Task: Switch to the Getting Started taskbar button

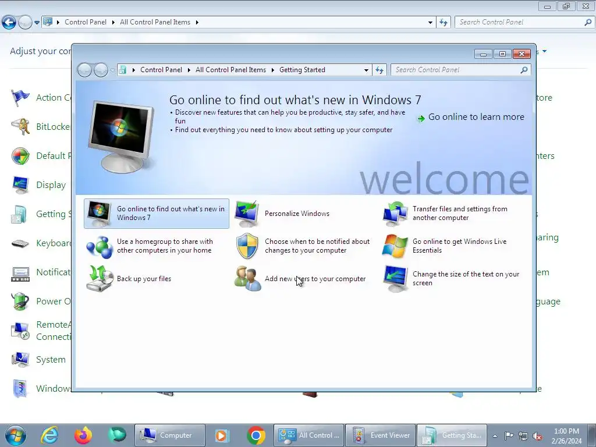Action: tap(452, 435)
